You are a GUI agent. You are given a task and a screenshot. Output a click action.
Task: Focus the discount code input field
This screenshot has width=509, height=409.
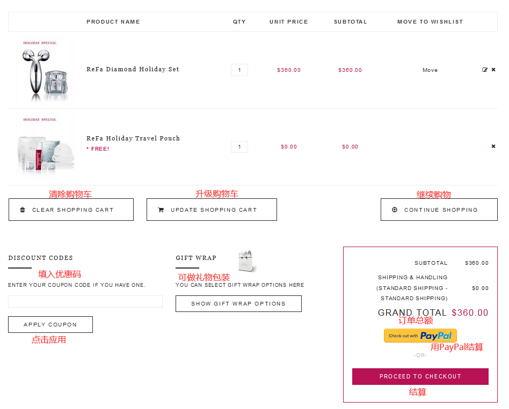point(85,301)
